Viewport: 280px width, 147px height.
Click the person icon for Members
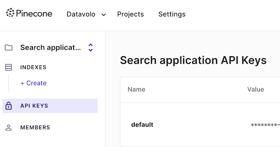click(x=8, y=127)
